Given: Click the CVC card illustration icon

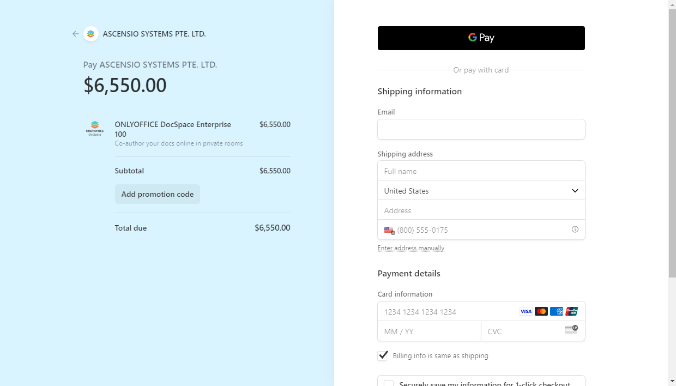Looking at the screenshot, I should click(x=571, y=329).
